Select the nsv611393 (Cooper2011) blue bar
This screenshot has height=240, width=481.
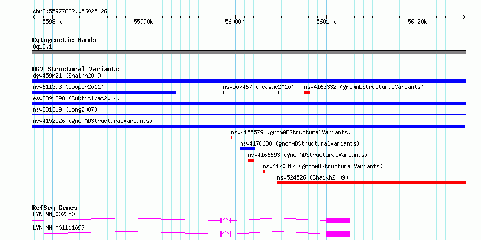104,92
